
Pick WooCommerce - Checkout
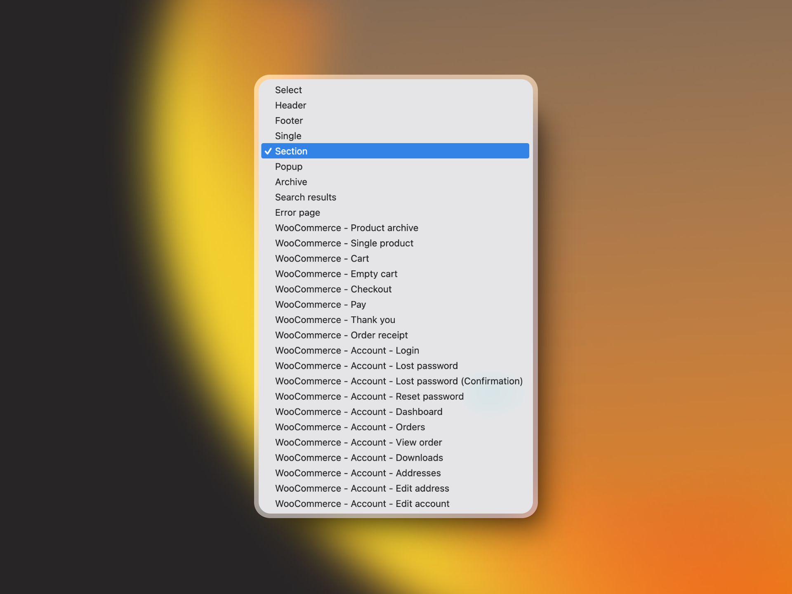[x=395, y=289]
